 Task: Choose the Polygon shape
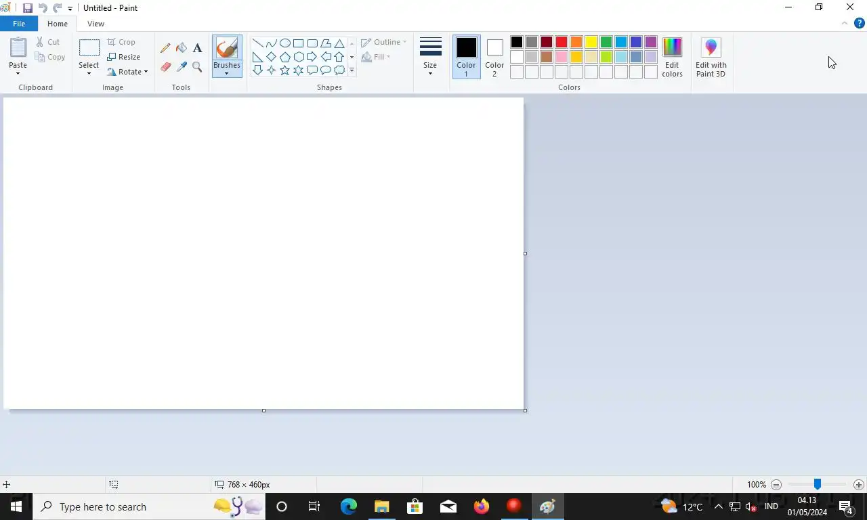click(326, 43)
